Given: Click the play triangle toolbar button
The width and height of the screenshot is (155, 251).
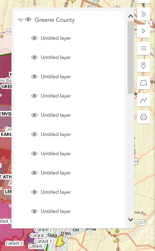Looking at the screenshot, I should coord(144,31).
